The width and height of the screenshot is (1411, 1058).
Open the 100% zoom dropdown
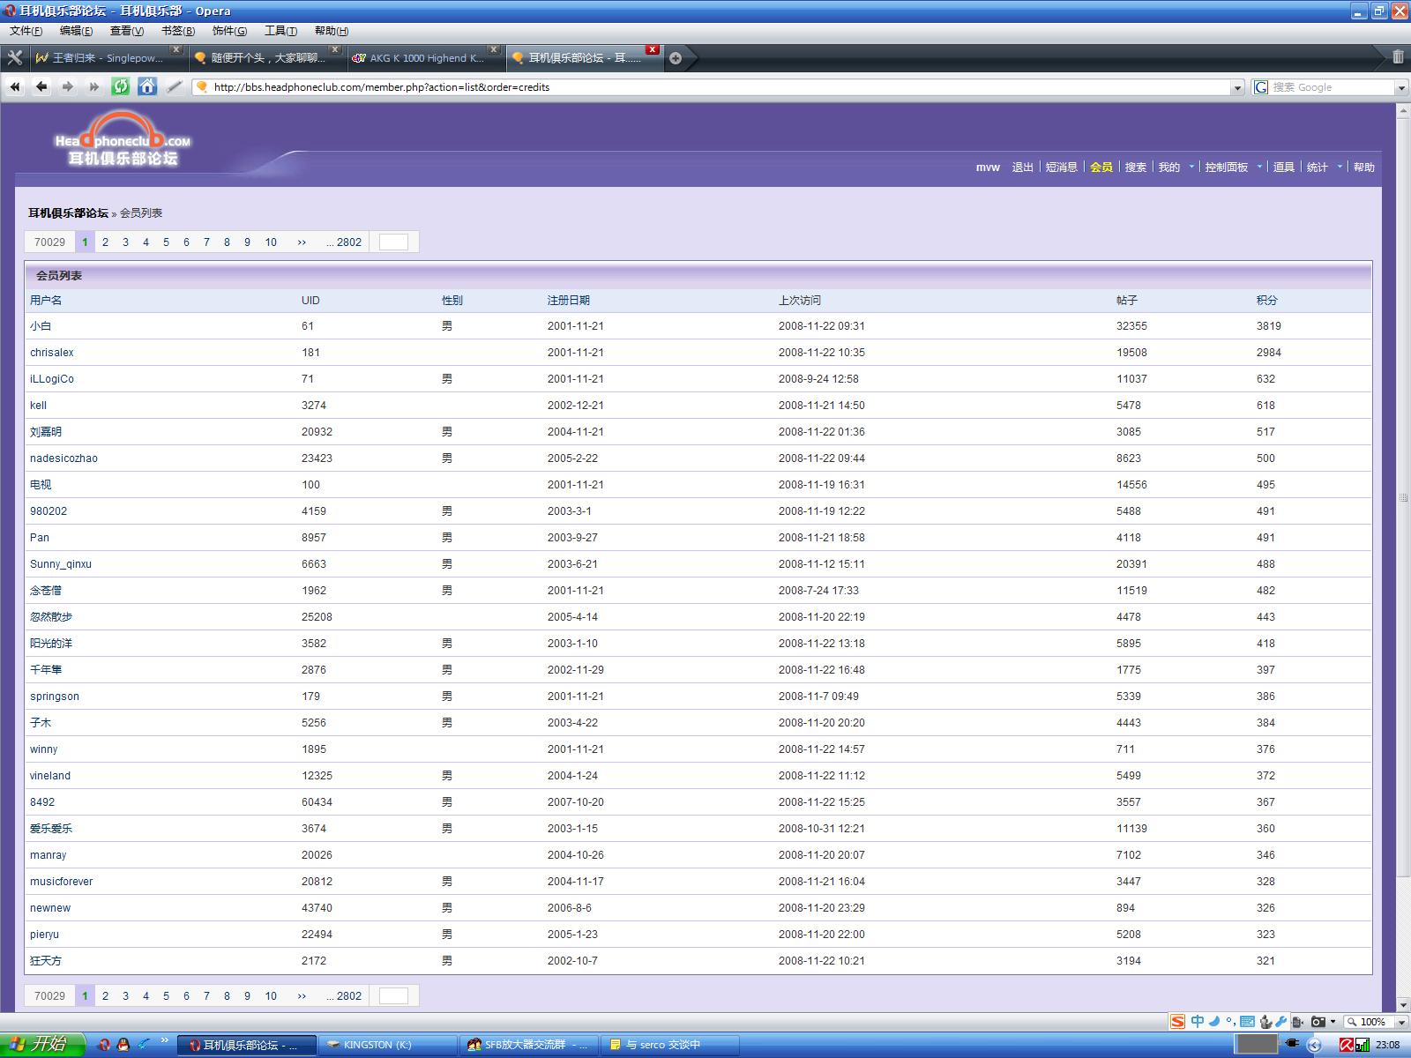coord(1401,1022)
